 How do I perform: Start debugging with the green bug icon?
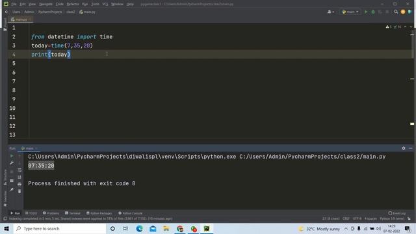[x=372, y=12]
